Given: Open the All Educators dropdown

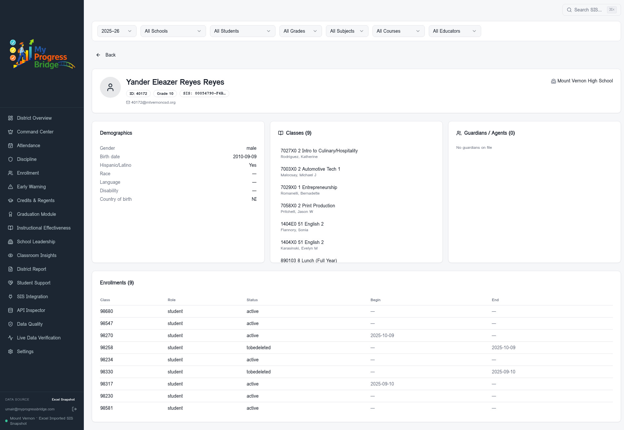Looking at the screenshot, I should (455, 31).
